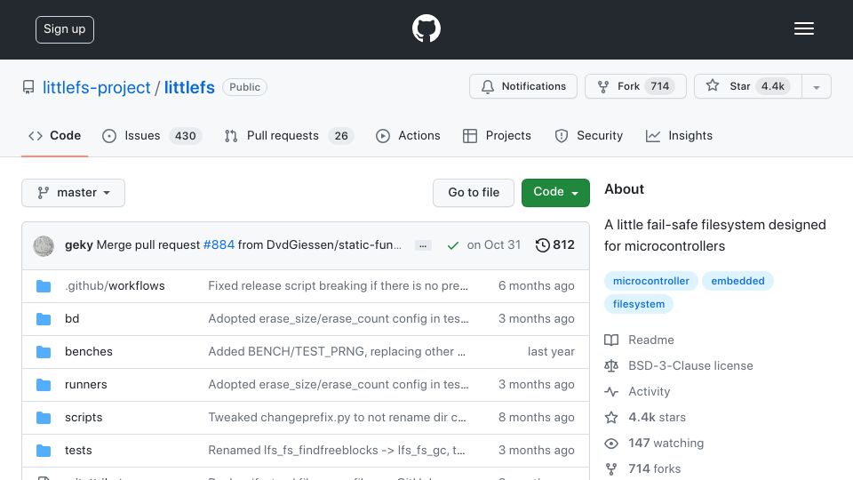Open the master branch dropdown

pos(74,193)
